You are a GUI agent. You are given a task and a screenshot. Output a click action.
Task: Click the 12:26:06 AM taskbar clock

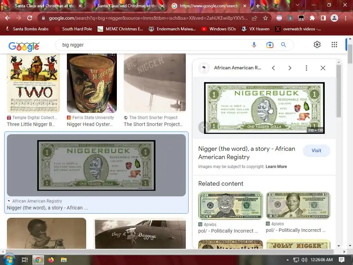tap(322, 260)
